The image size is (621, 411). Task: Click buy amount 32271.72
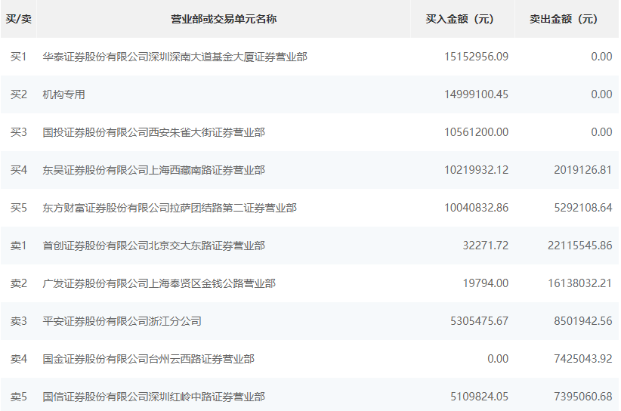pos(486,246)
